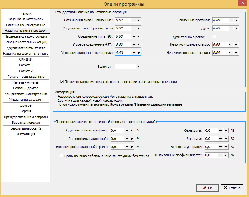Open ellipsis button for Больше дуг в раме
Viewport: 249px width, 197px height.
221,147
